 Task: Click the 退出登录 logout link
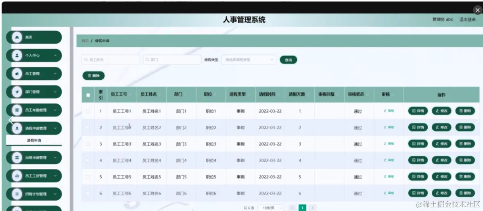pyautogui.click(x=468, y=19)
